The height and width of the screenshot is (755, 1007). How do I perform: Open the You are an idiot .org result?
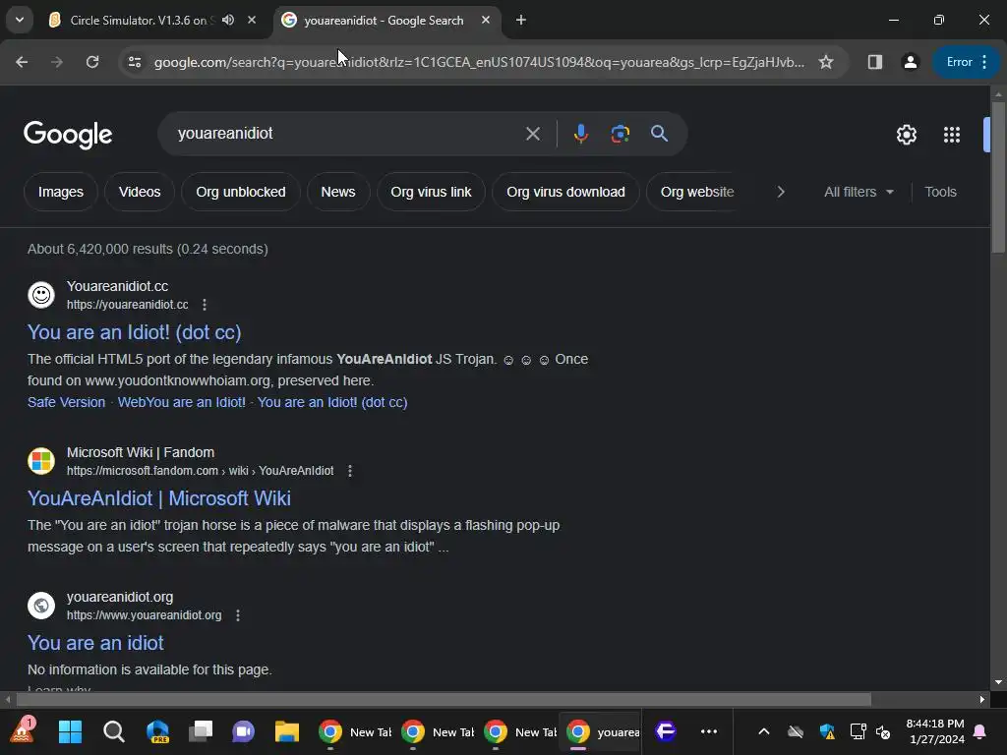point(95,643)
